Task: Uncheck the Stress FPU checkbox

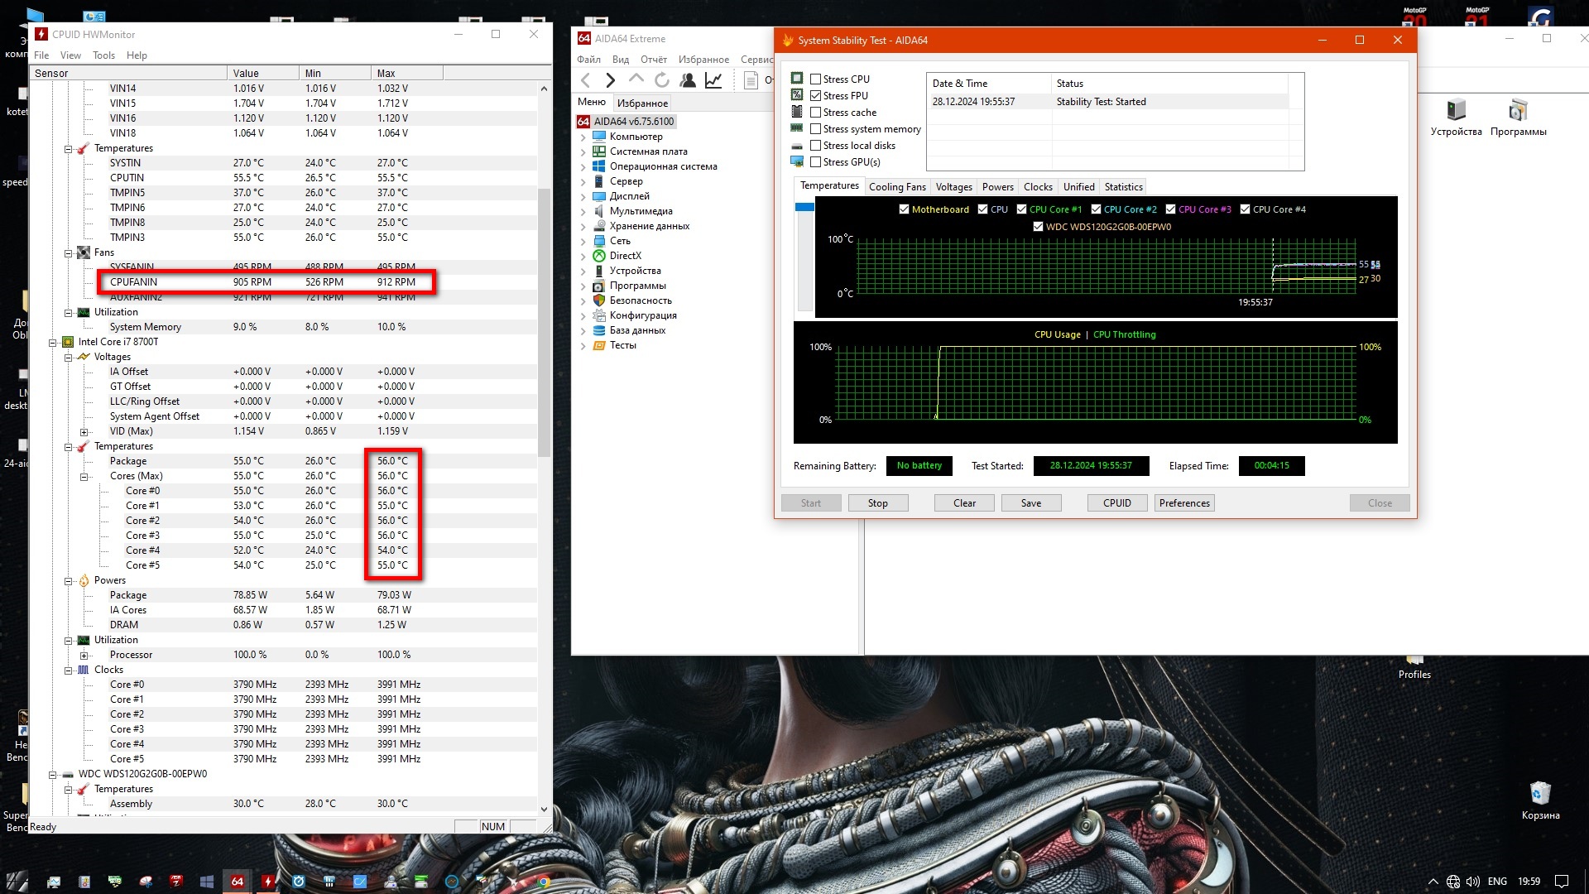Action: click(816, 96)
